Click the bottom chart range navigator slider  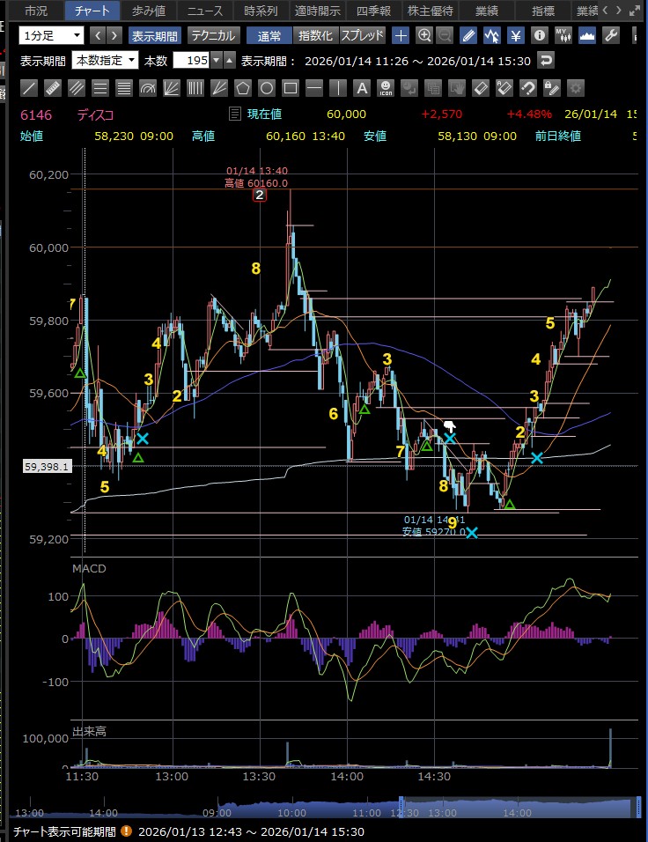click(x=516, y=806)
